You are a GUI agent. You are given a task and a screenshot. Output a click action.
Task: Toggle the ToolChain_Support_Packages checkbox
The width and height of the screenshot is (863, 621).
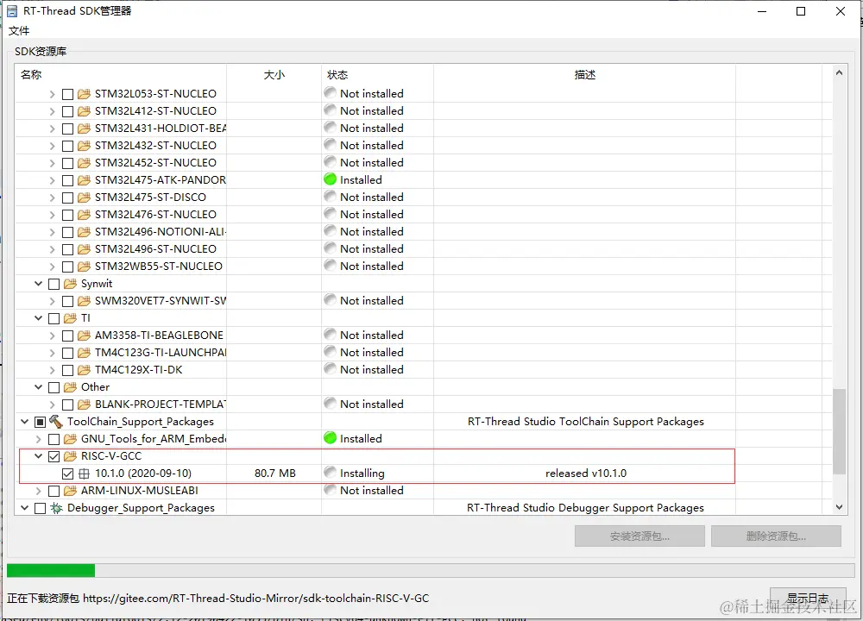point(41,422)
